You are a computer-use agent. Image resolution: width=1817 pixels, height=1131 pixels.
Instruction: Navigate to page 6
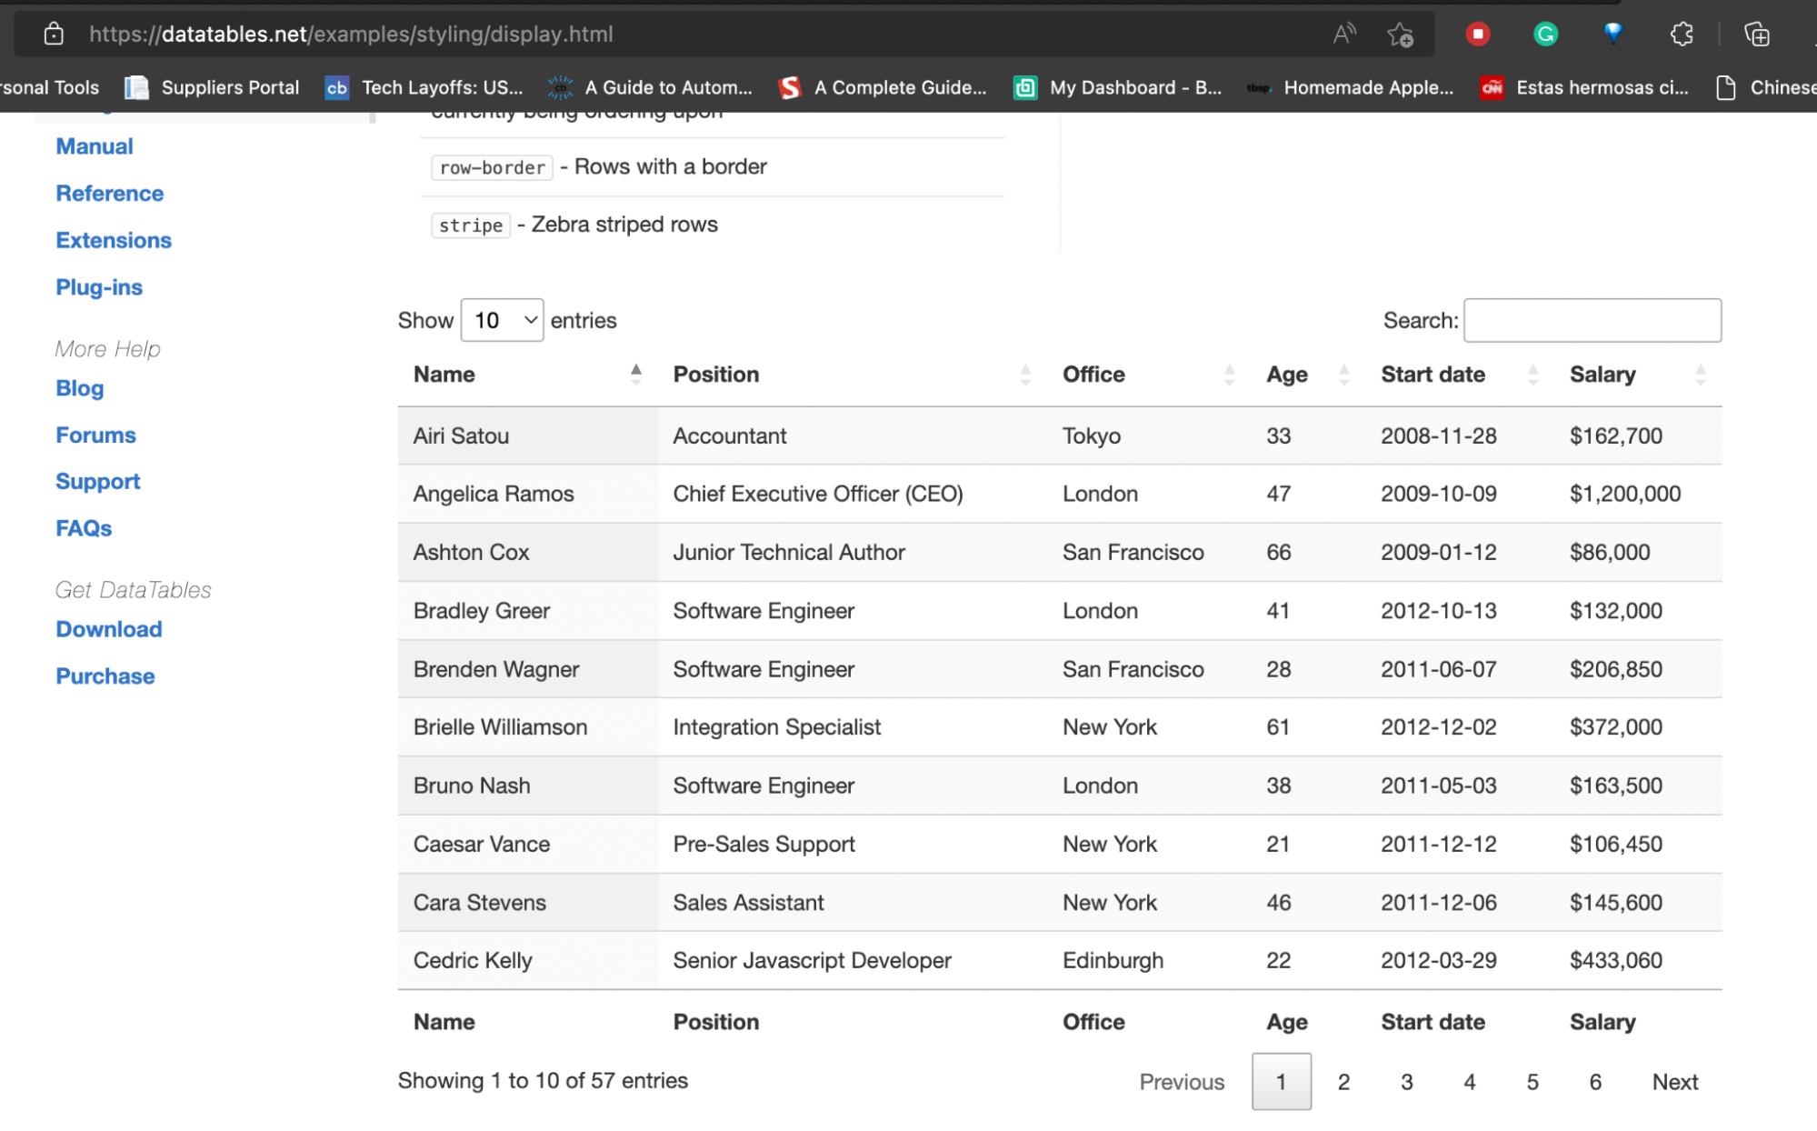pyautogui.click(x=1595, y=1082)
